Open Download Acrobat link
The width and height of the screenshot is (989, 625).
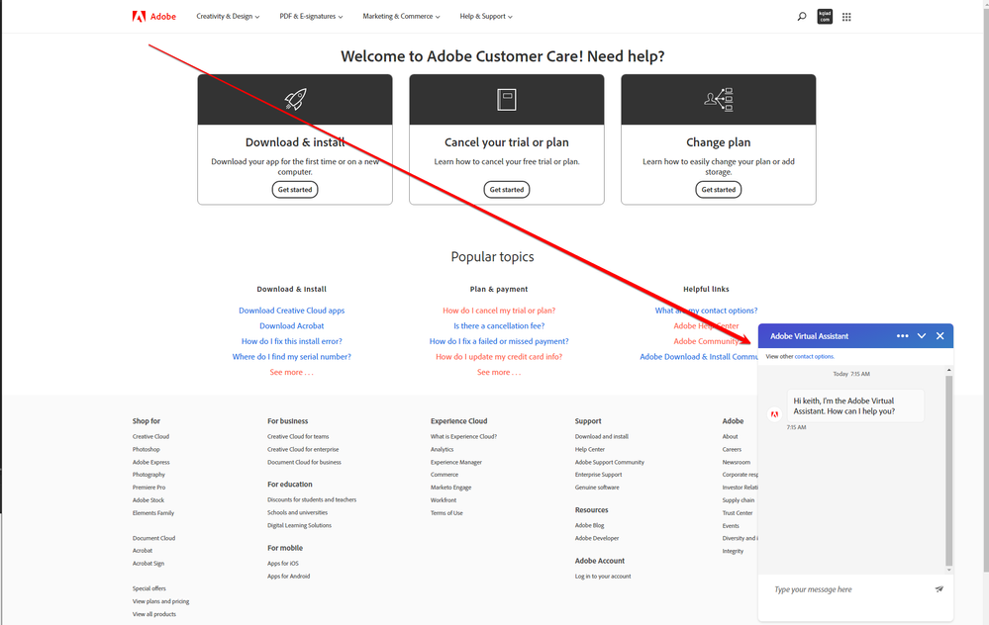coord(291,325)
